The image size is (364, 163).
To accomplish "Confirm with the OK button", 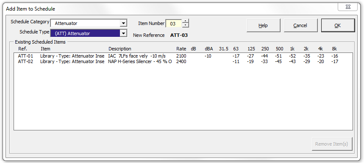I will 338,25.
